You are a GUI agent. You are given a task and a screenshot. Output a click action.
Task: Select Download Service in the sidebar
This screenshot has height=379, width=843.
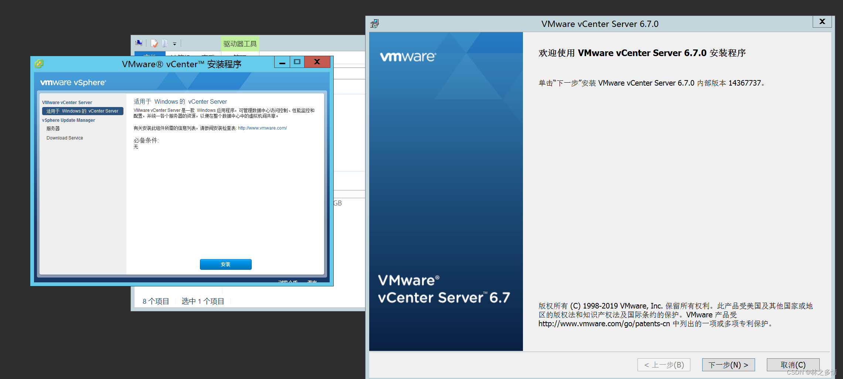[65, 138]
